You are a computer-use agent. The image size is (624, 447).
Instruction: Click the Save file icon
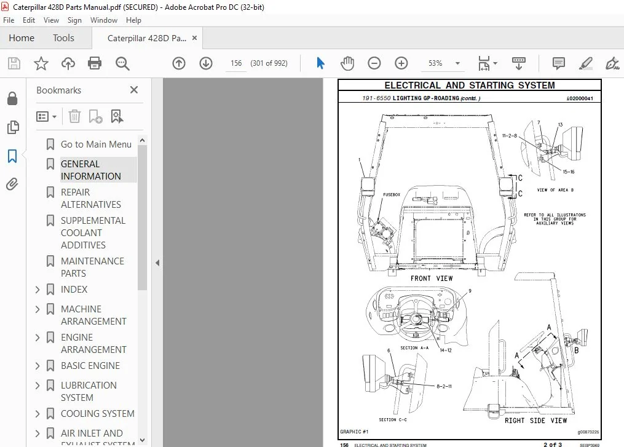click(x=14, y=63)
